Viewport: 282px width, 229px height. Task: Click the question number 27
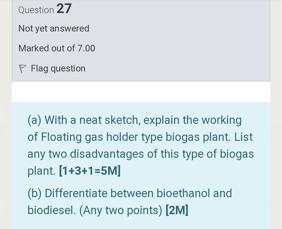coord(64,9)
